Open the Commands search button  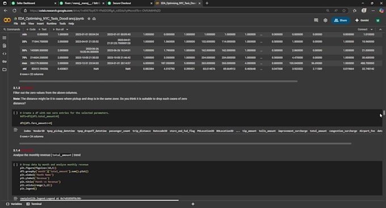(x=11, y=29)
